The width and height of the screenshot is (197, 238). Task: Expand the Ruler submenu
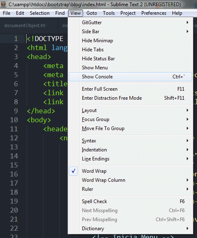point(131,189)
